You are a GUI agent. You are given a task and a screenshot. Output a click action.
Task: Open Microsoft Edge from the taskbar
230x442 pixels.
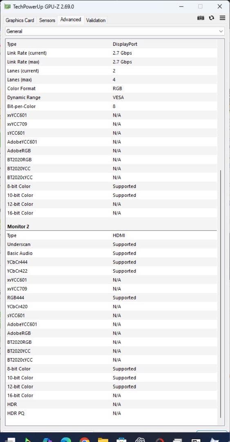66,439
